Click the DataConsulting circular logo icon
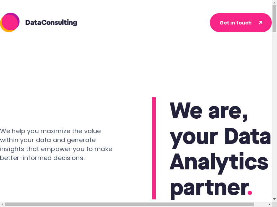277x207 pixels. pyautogui.click(x=10, y=22)
